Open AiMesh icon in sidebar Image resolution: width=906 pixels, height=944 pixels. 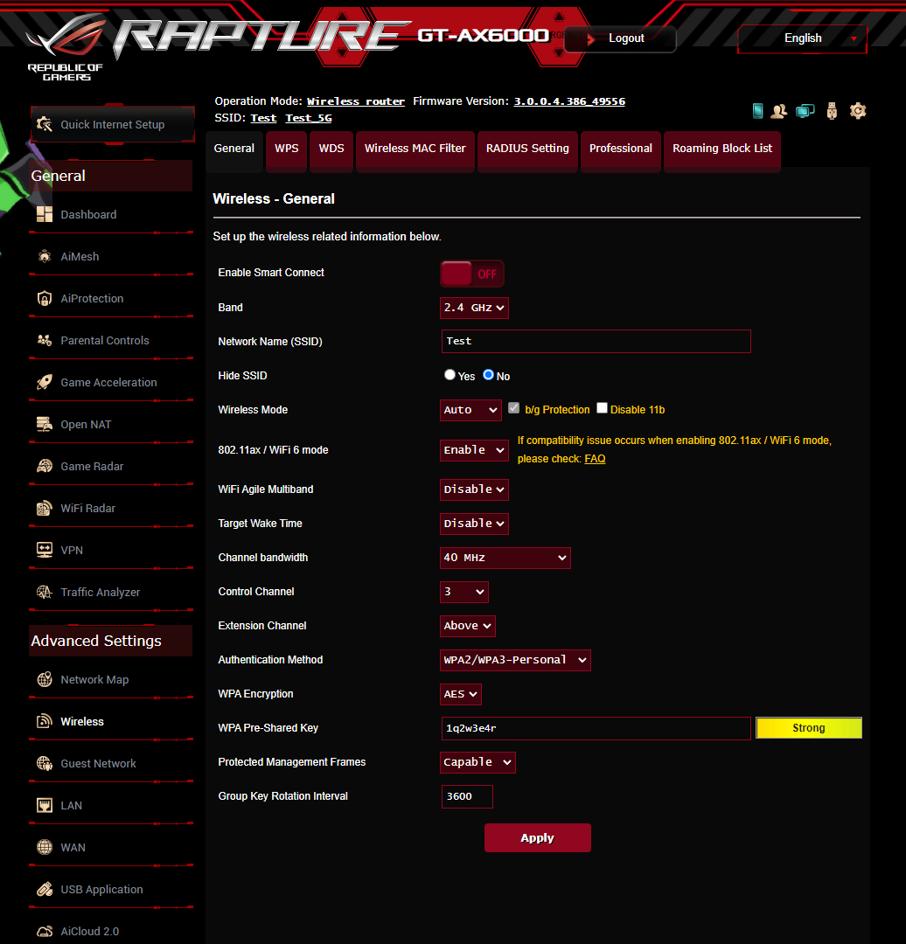tap(45, 256)
